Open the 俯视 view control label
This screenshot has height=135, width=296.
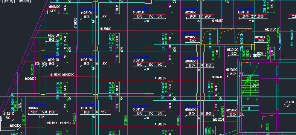pos(8,2)
